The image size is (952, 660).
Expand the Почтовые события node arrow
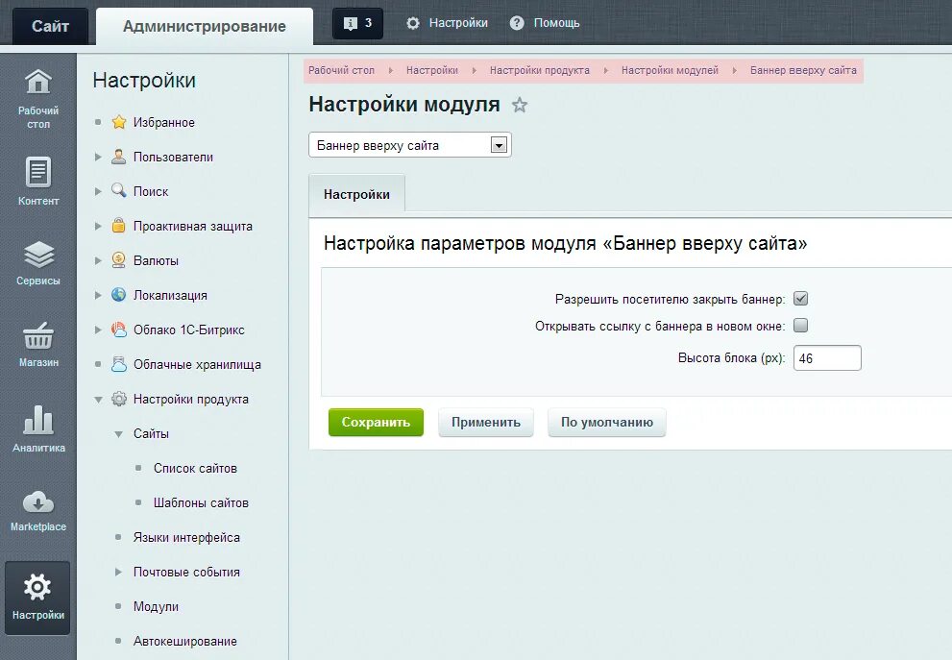coord(118,572)
